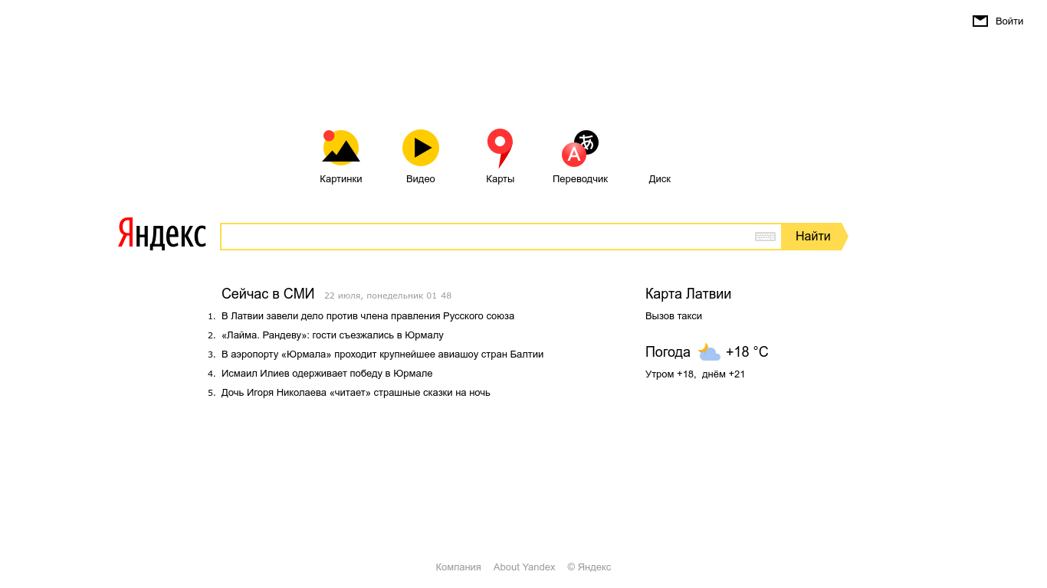The image size is (1047, 588).
Task: Open the Диск service link
Action: (660, 179)
